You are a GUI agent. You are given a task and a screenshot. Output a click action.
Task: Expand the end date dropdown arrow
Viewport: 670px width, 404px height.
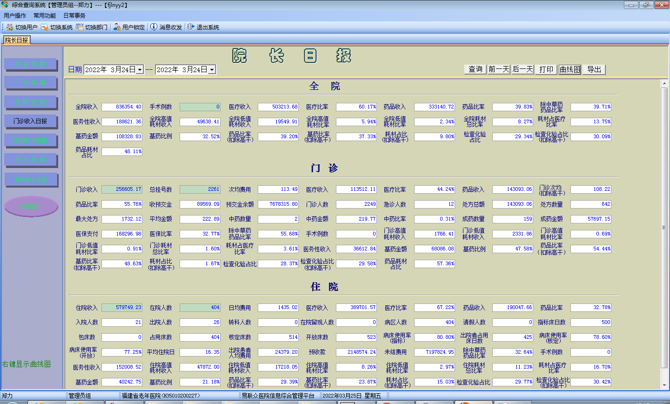coord(212,70)
